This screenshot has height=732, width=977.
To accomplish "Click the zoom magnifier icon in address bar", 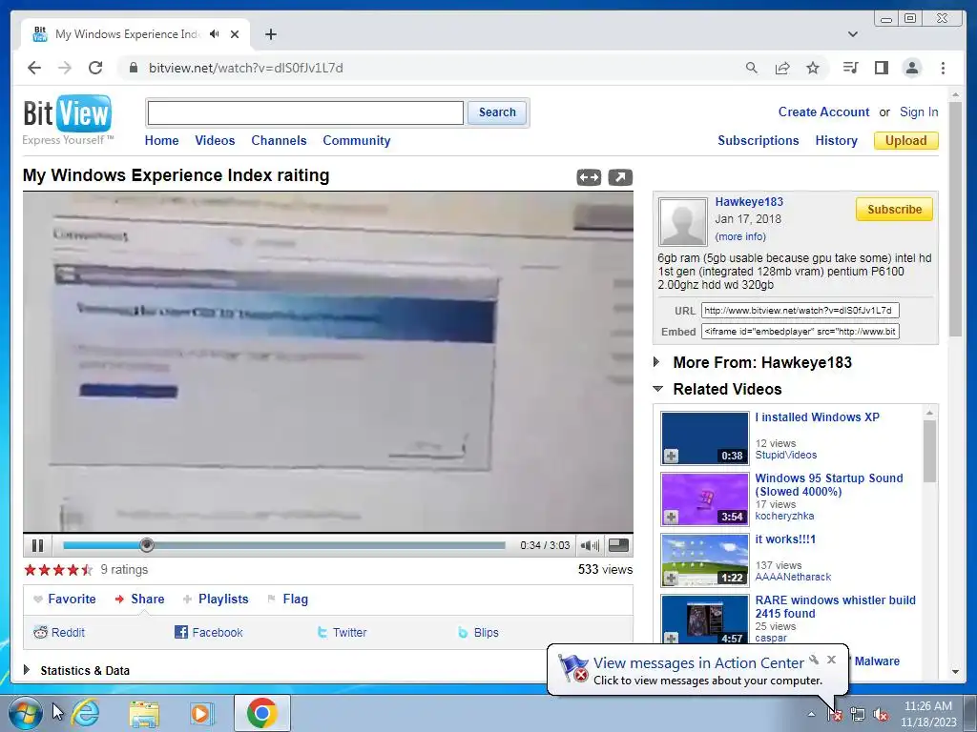I will (x=752, y=68).
